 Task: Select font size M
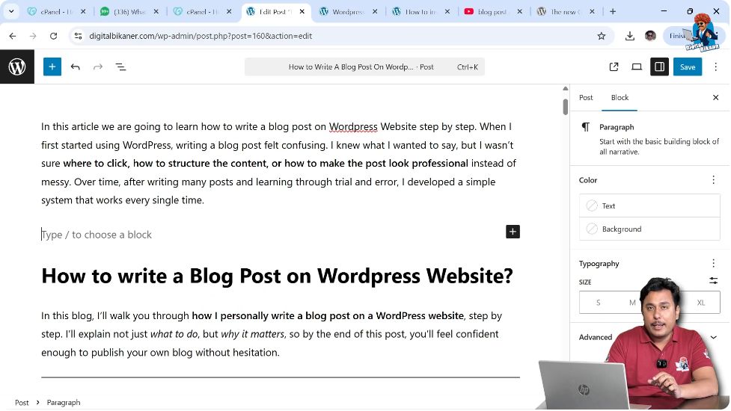coord(632,303)
